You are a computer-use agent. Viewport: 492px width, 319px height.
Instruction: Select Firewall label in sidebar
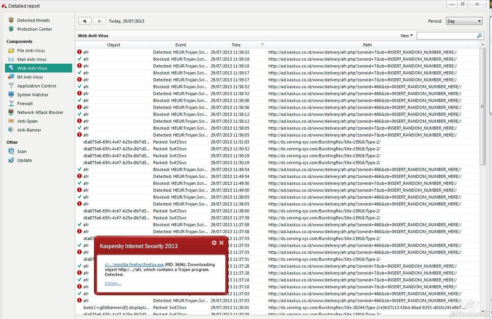(x=25, y=104)
